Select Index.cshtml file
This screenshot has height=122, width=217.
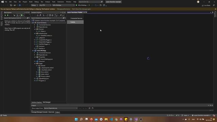pyautogui.click(x=45, y=74)
